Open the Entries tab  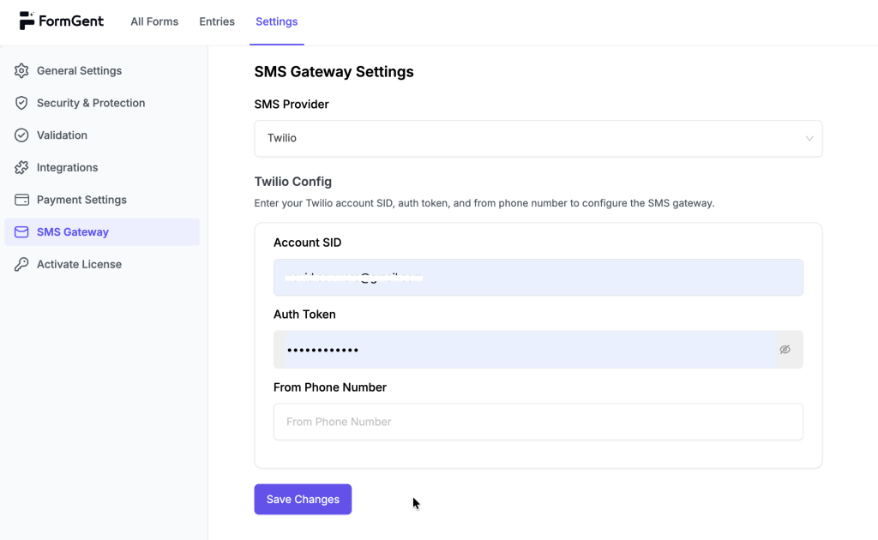pyautogui.click(x=217, y=21)
